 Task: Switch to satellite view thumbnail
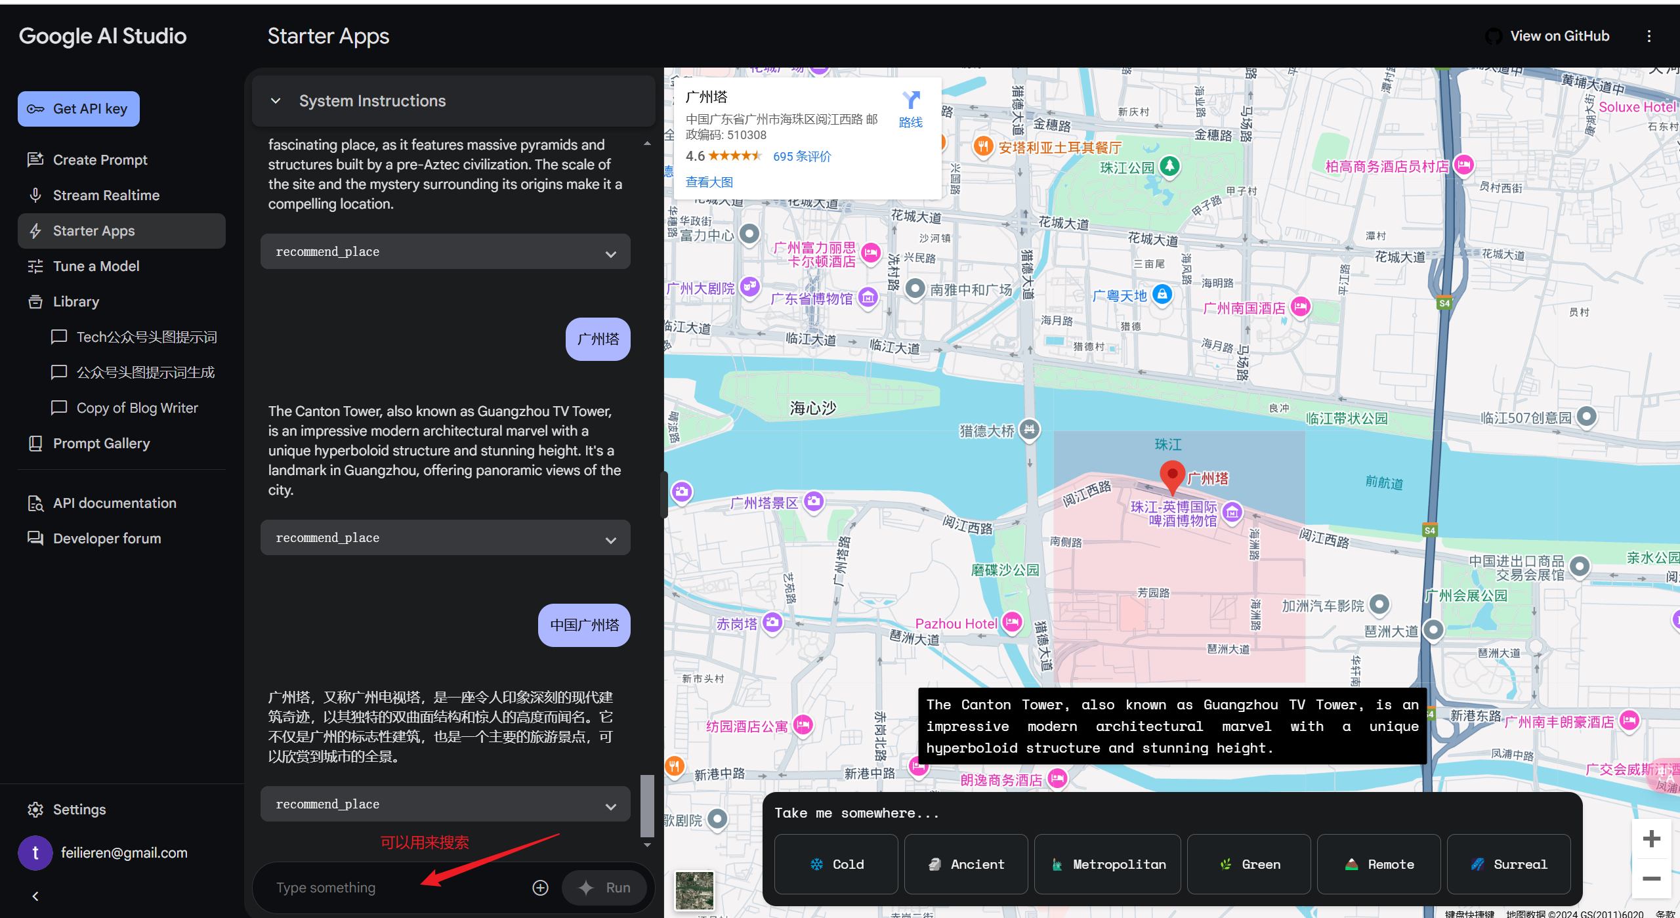694,889
